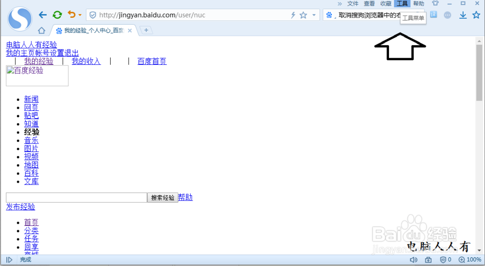The width and height of the screenshot is (485, 266).
Task: Open a new tab with plus button
Action: [x=146, y=30]
